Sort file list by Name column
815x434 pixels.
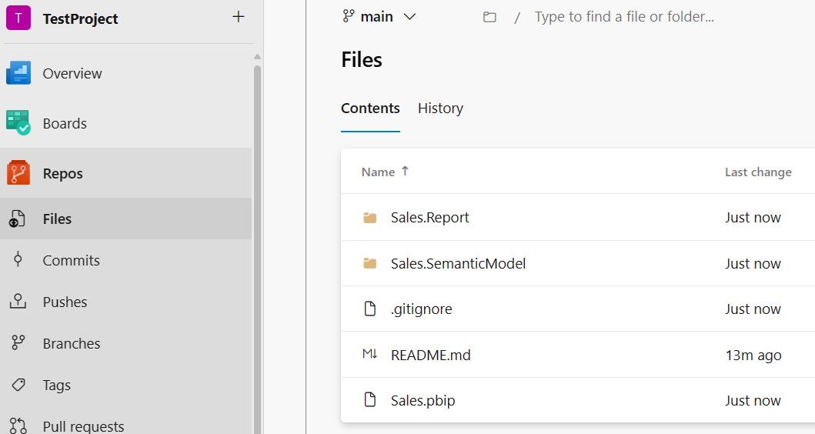(378, 172)
